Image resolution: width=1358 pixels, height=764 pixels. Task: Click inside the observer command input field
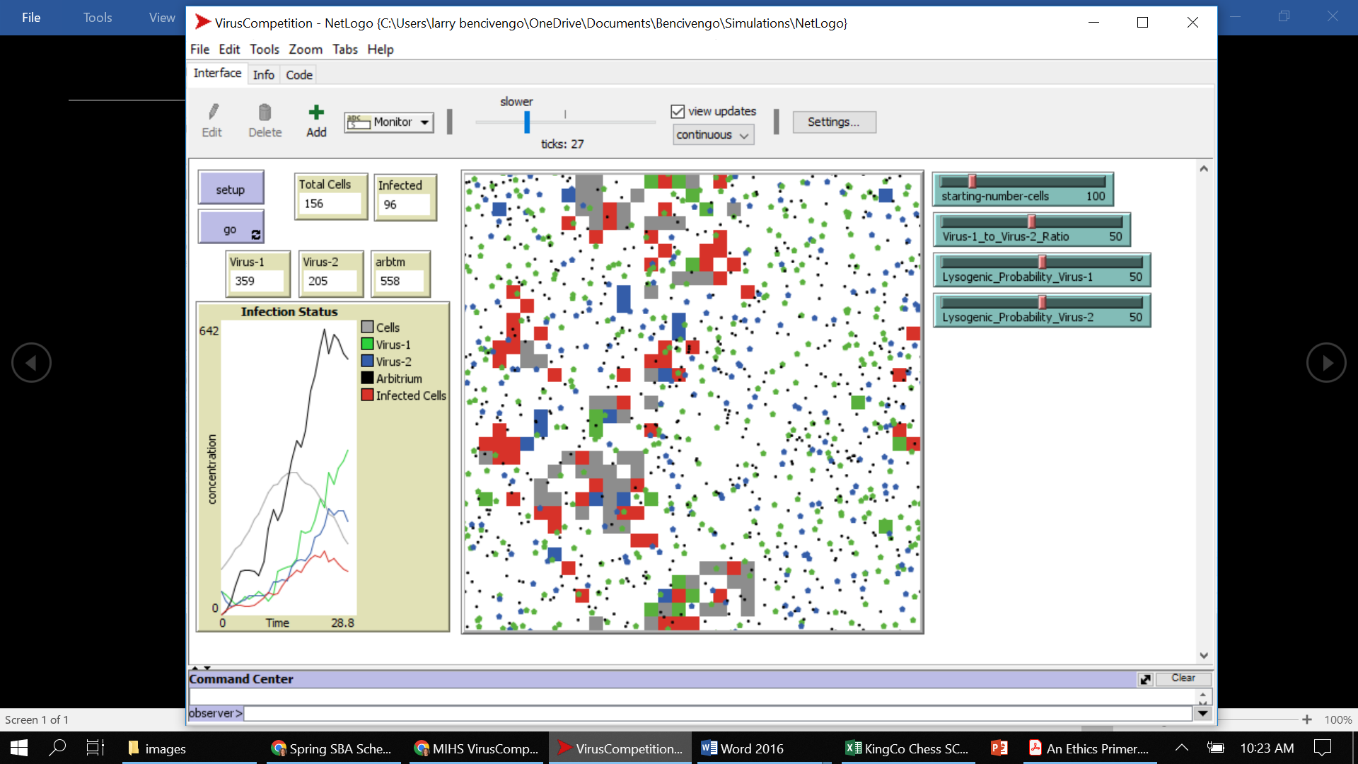[637, 713]
